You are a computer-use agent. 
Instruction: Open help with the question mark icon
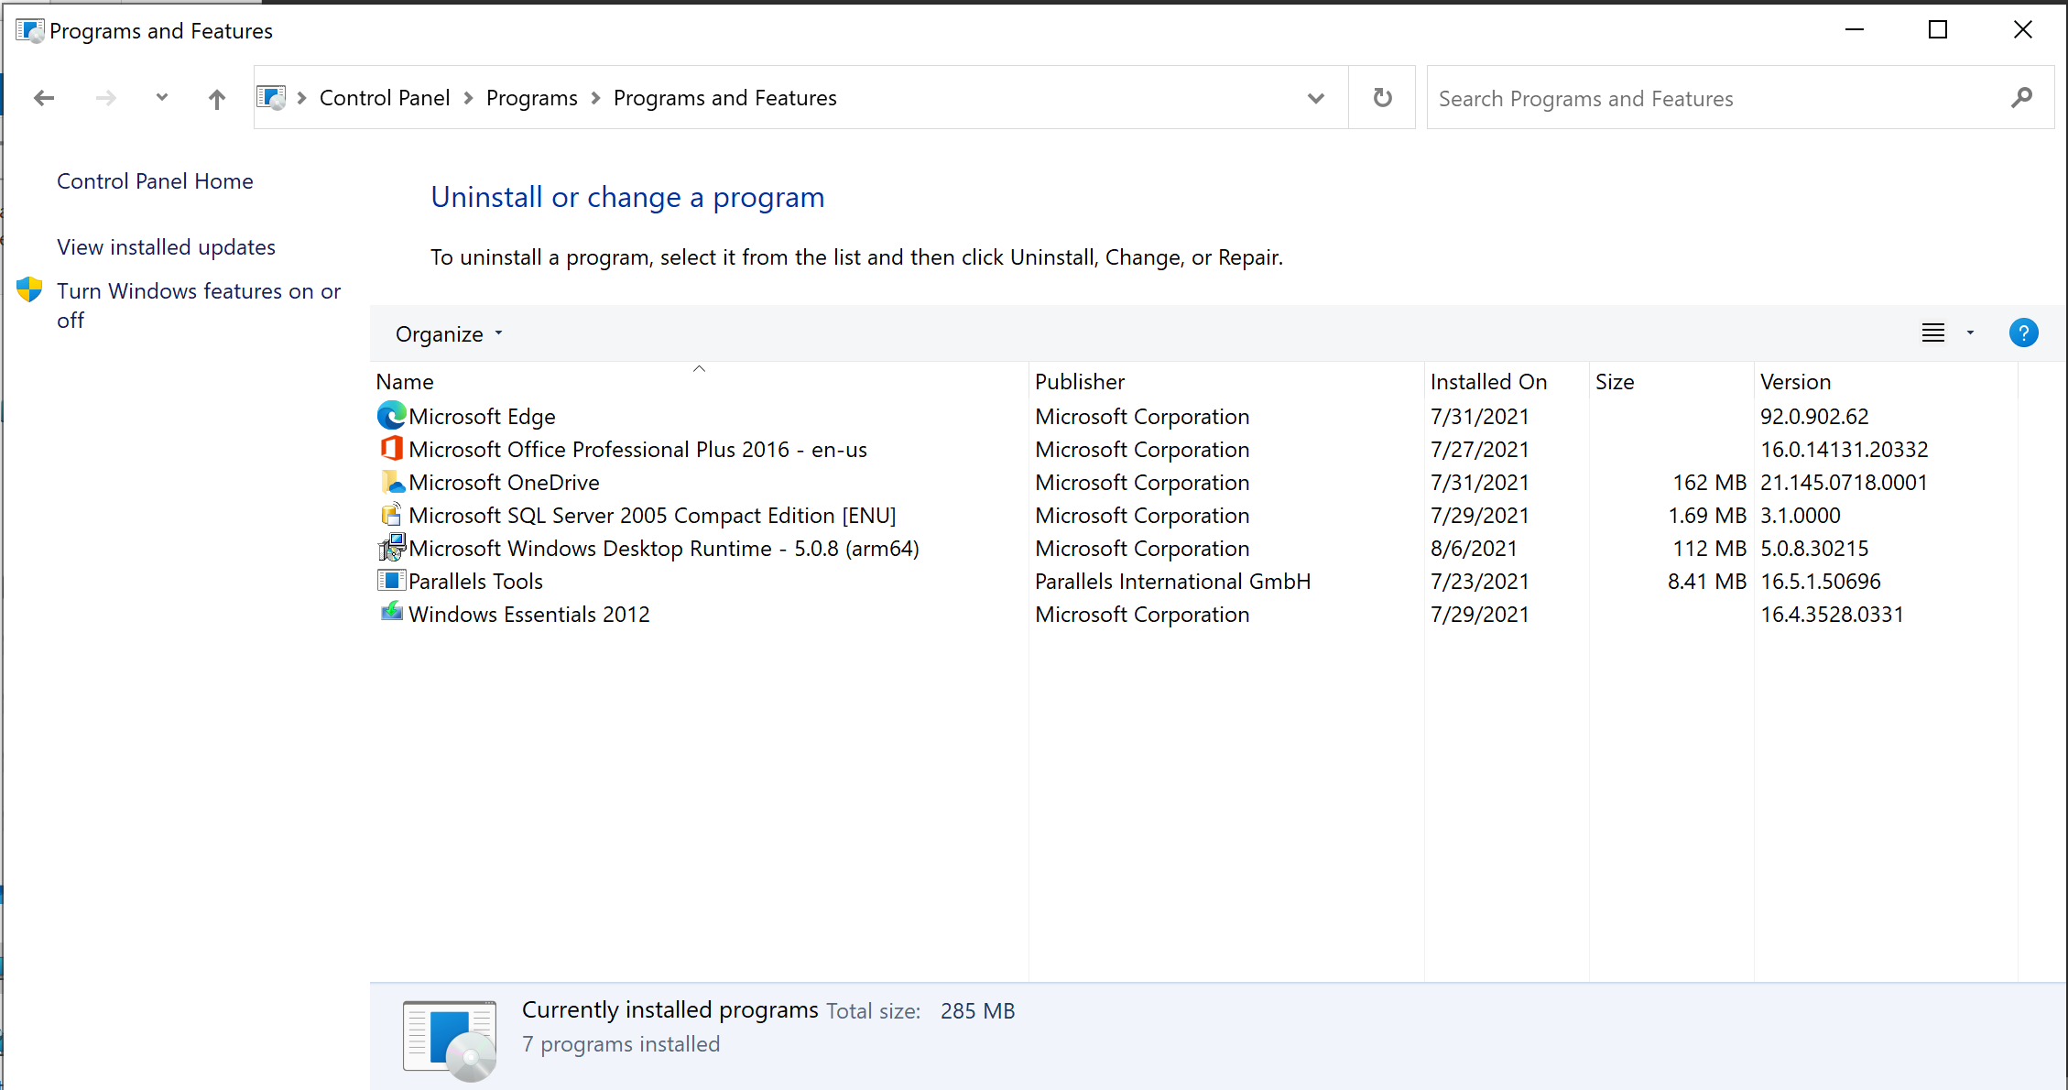tap(2023, 333)
